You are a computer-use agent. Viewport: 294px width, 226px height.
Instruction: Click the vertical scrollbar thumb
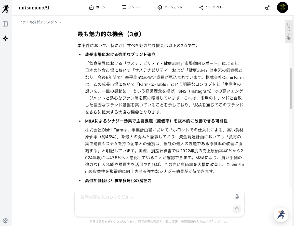tap(291, 88)
